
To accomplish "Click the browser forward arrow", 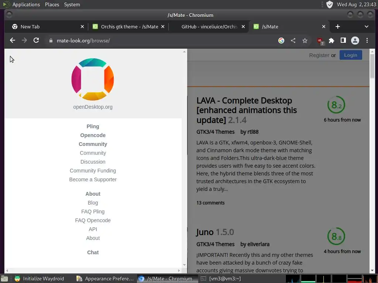I will click(x=24, y=41).
